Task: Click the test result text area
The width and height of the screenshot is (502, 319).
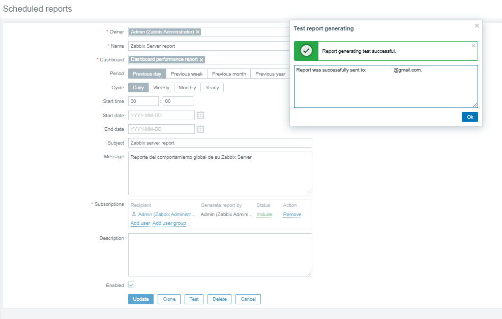Action: tap(386, 87)
